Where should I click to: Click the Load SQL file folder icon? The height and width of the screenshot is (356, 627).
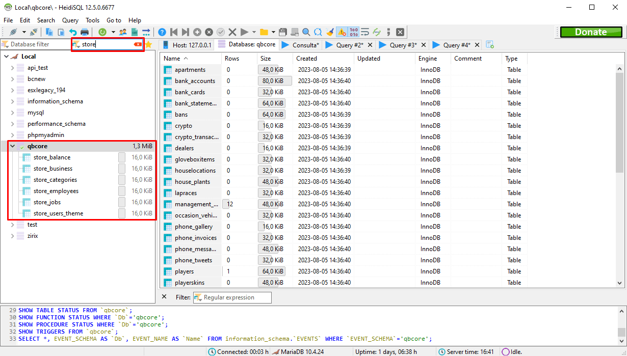pos(264,32)
